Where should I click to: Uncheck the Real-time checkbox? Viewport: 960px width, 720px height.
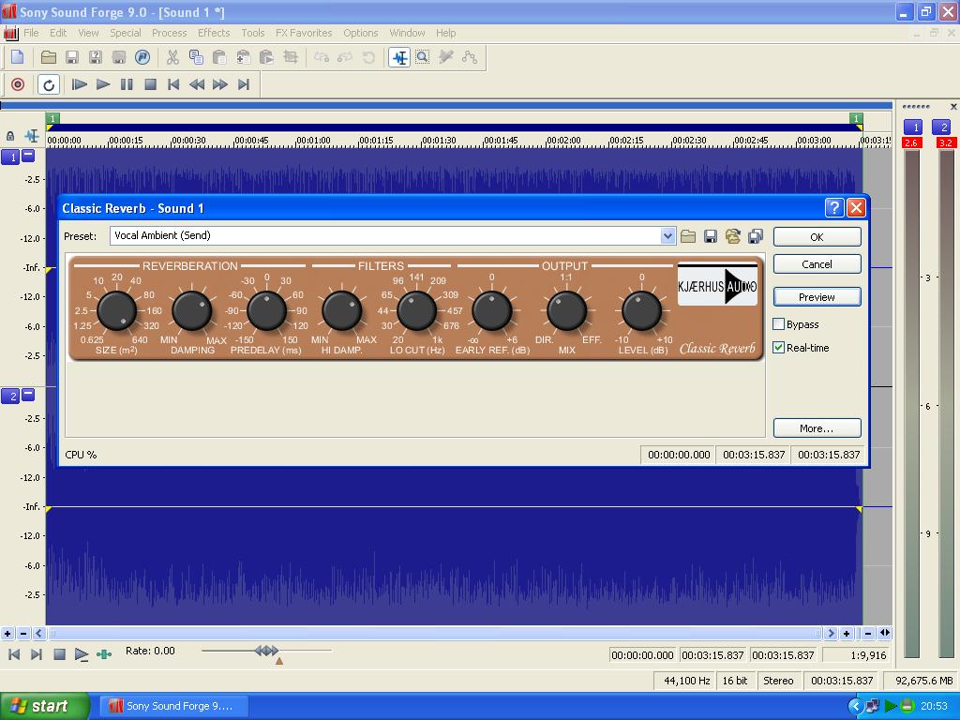coord(778,348)
